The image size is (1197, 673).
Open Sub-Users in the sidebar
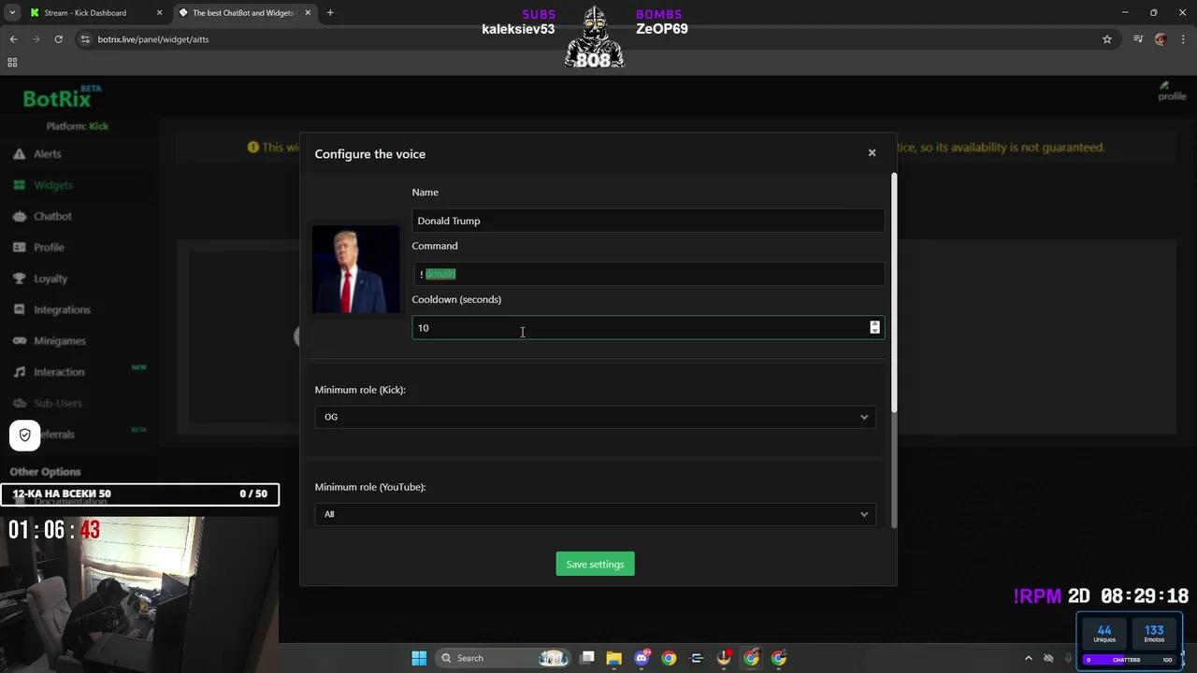57,403
